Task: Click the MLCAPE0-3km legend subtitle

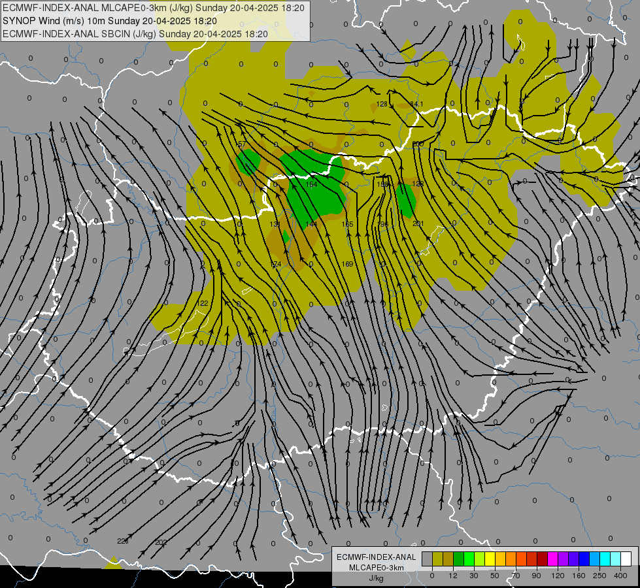Action: pyautogui.click(x=377, y=568)
